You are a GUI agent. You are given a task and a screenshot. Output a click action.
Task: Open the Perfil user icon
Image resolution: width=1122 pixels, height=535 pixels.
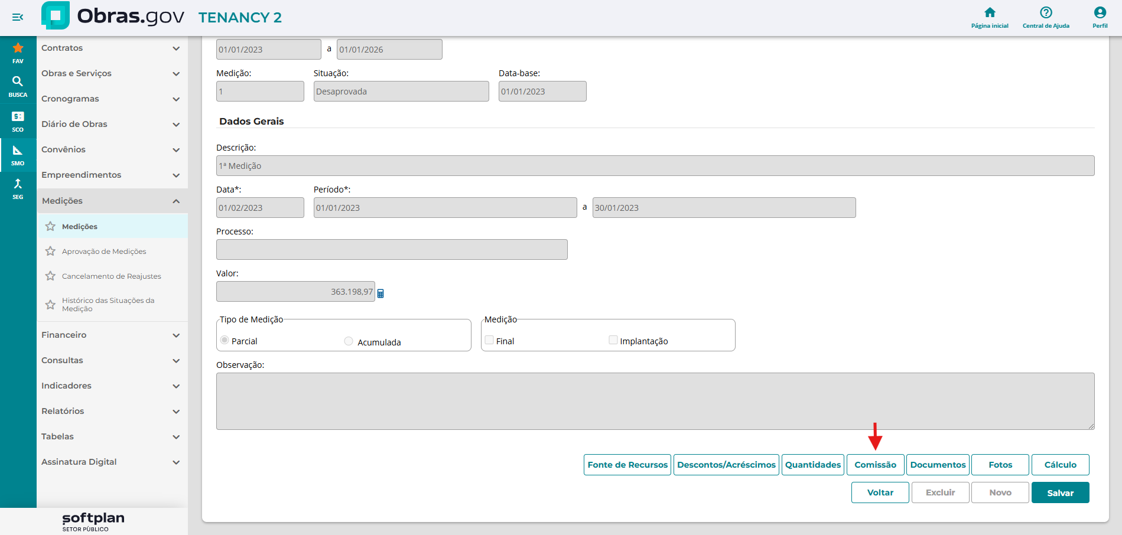point(1100,17)
